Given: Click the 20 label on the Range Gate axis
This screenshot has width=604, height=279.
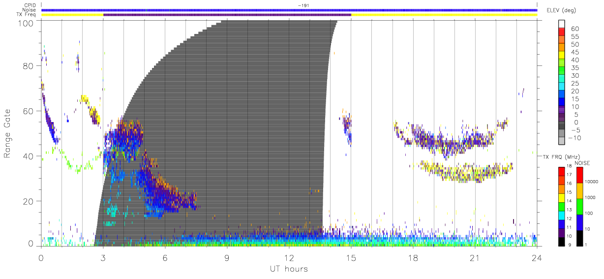Looking at the screenshot, I should [x=29, y=201].
